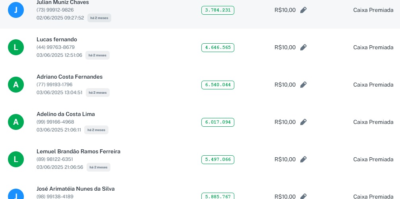Viewport: 400px width, 199px height.
Task: Edit Adelino da Costa Lima's R$10,00 value
Action: [303, 122]
